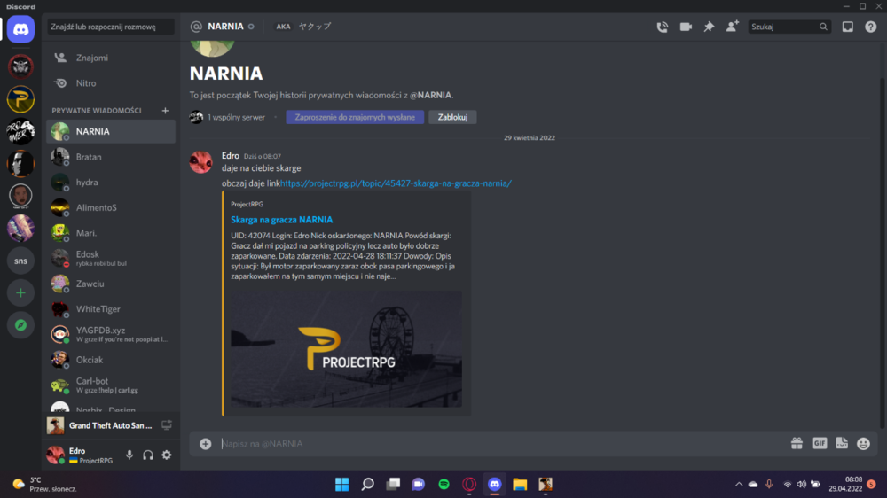This screenshot has height=498, width=887.
Task: Open Spotify from the taskbar
Action: tap(444, 485)
